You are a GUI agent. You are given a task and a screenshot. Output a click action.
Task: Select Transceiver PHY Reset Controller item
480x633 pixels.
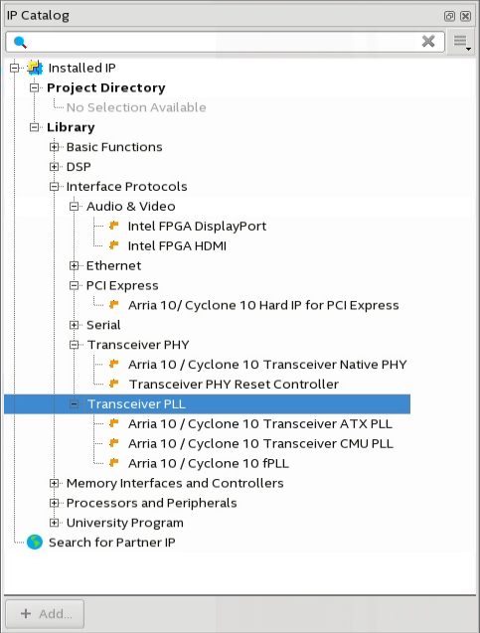click(234, 385)
